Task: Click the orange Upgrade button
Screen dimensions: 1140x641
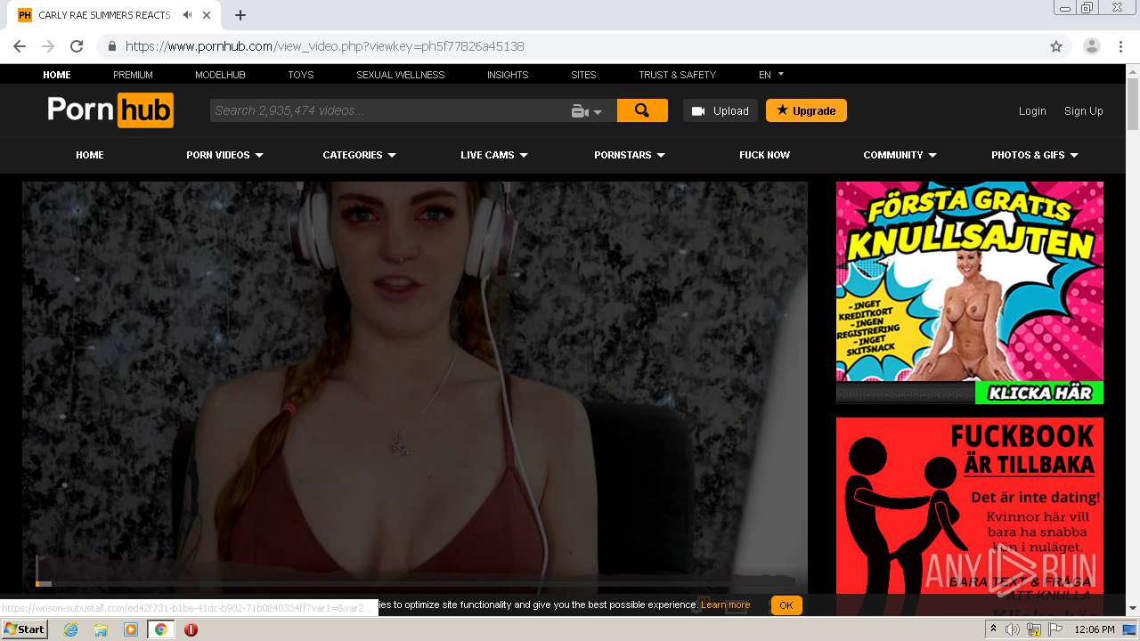Action: [806, 110]
